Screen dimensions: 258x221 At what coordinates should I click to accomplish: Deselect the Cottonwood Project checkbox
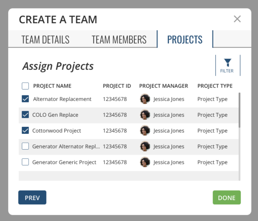point(25,130)
